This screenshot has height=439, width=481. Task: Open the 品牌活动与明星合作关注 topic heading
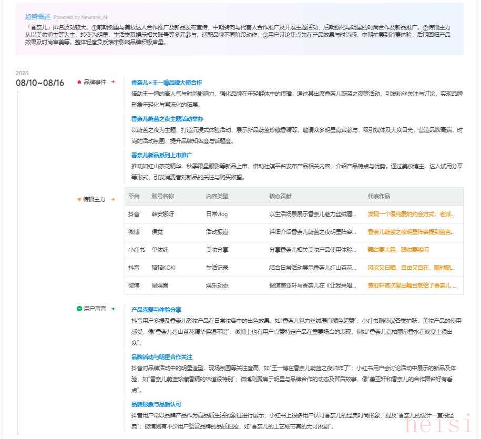click(x=161, y=357)
